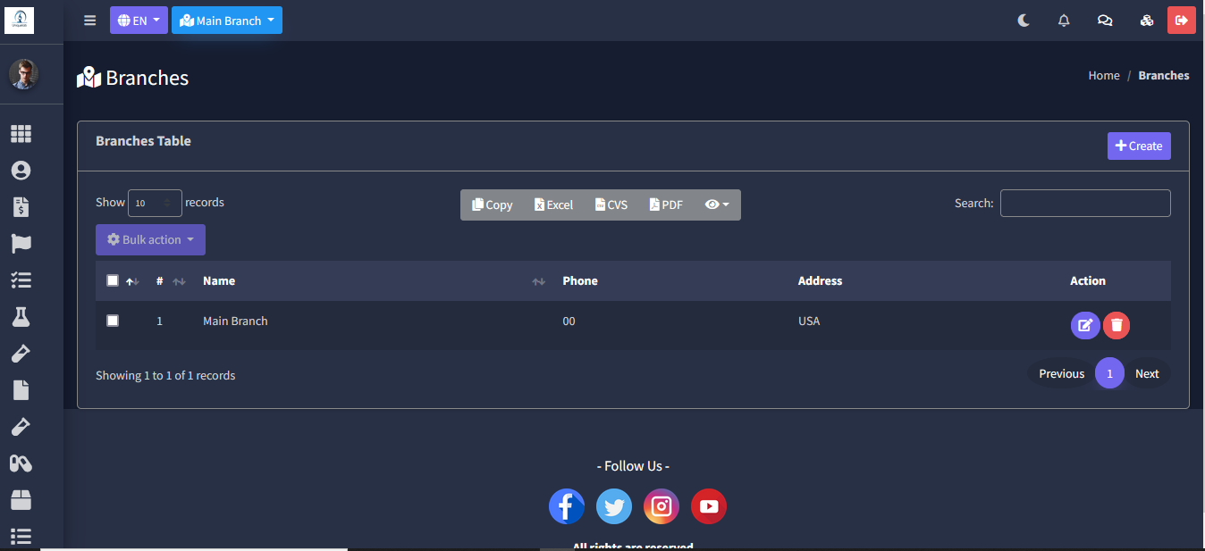Toggle dark mode moon icon
This screenshot has height=551, width=1205.
(1024, 21)
